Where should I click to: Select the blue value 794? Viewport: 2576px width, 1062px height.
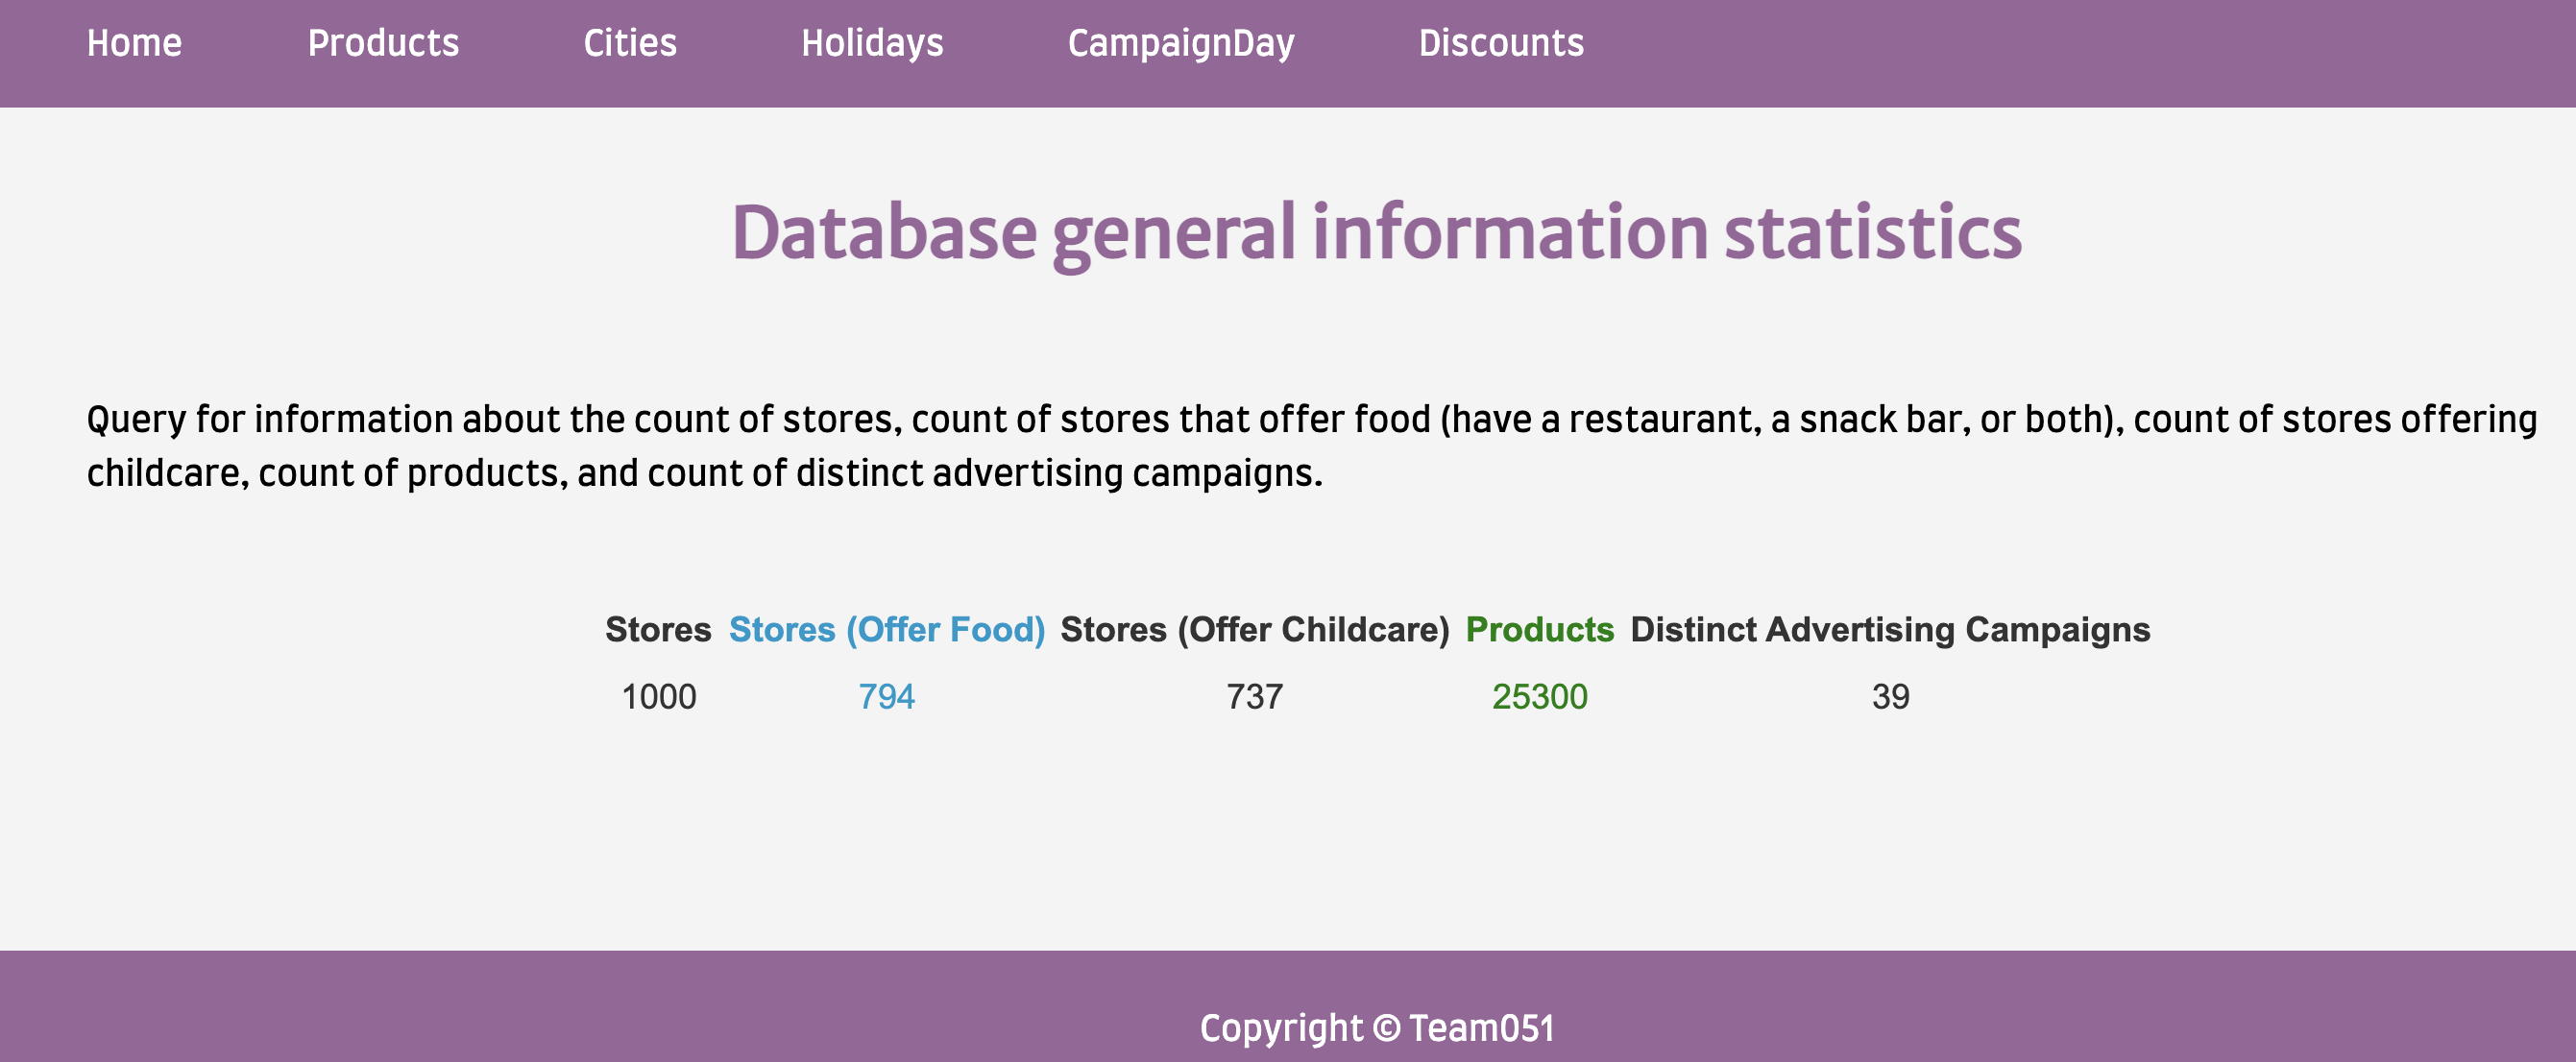887,697
